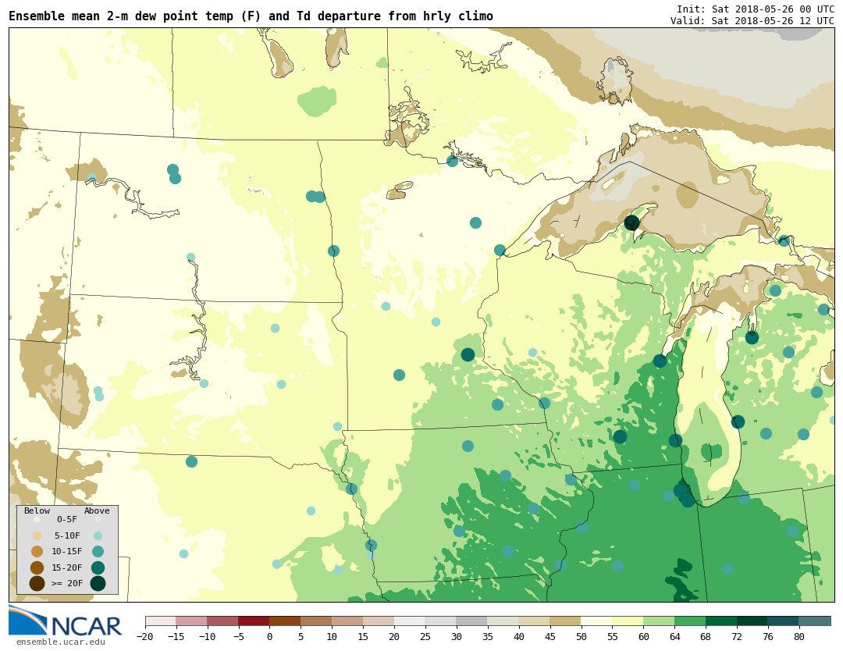Image resolution: width=843 pixels, height=651 pixels.
Task: Pick the light green 60 to 64 swatch
Action: tap(660, 621)
